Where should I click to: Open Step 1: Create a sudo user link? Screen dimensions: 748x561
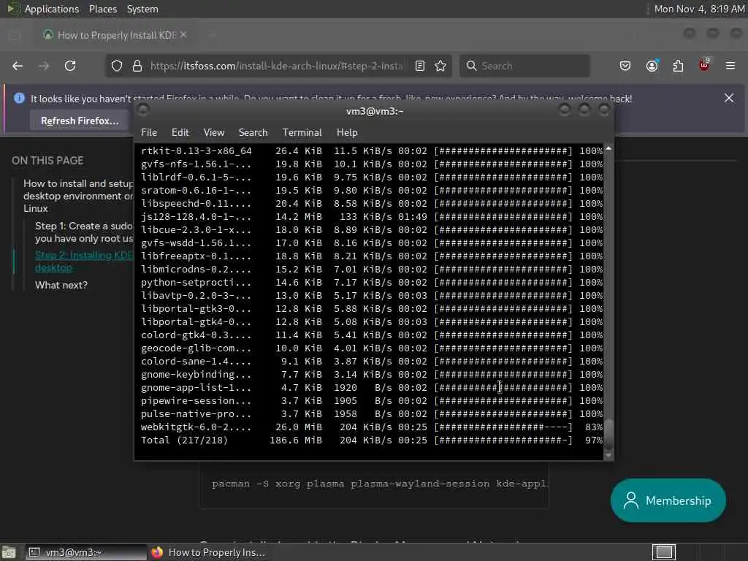(x=85, y=232)
